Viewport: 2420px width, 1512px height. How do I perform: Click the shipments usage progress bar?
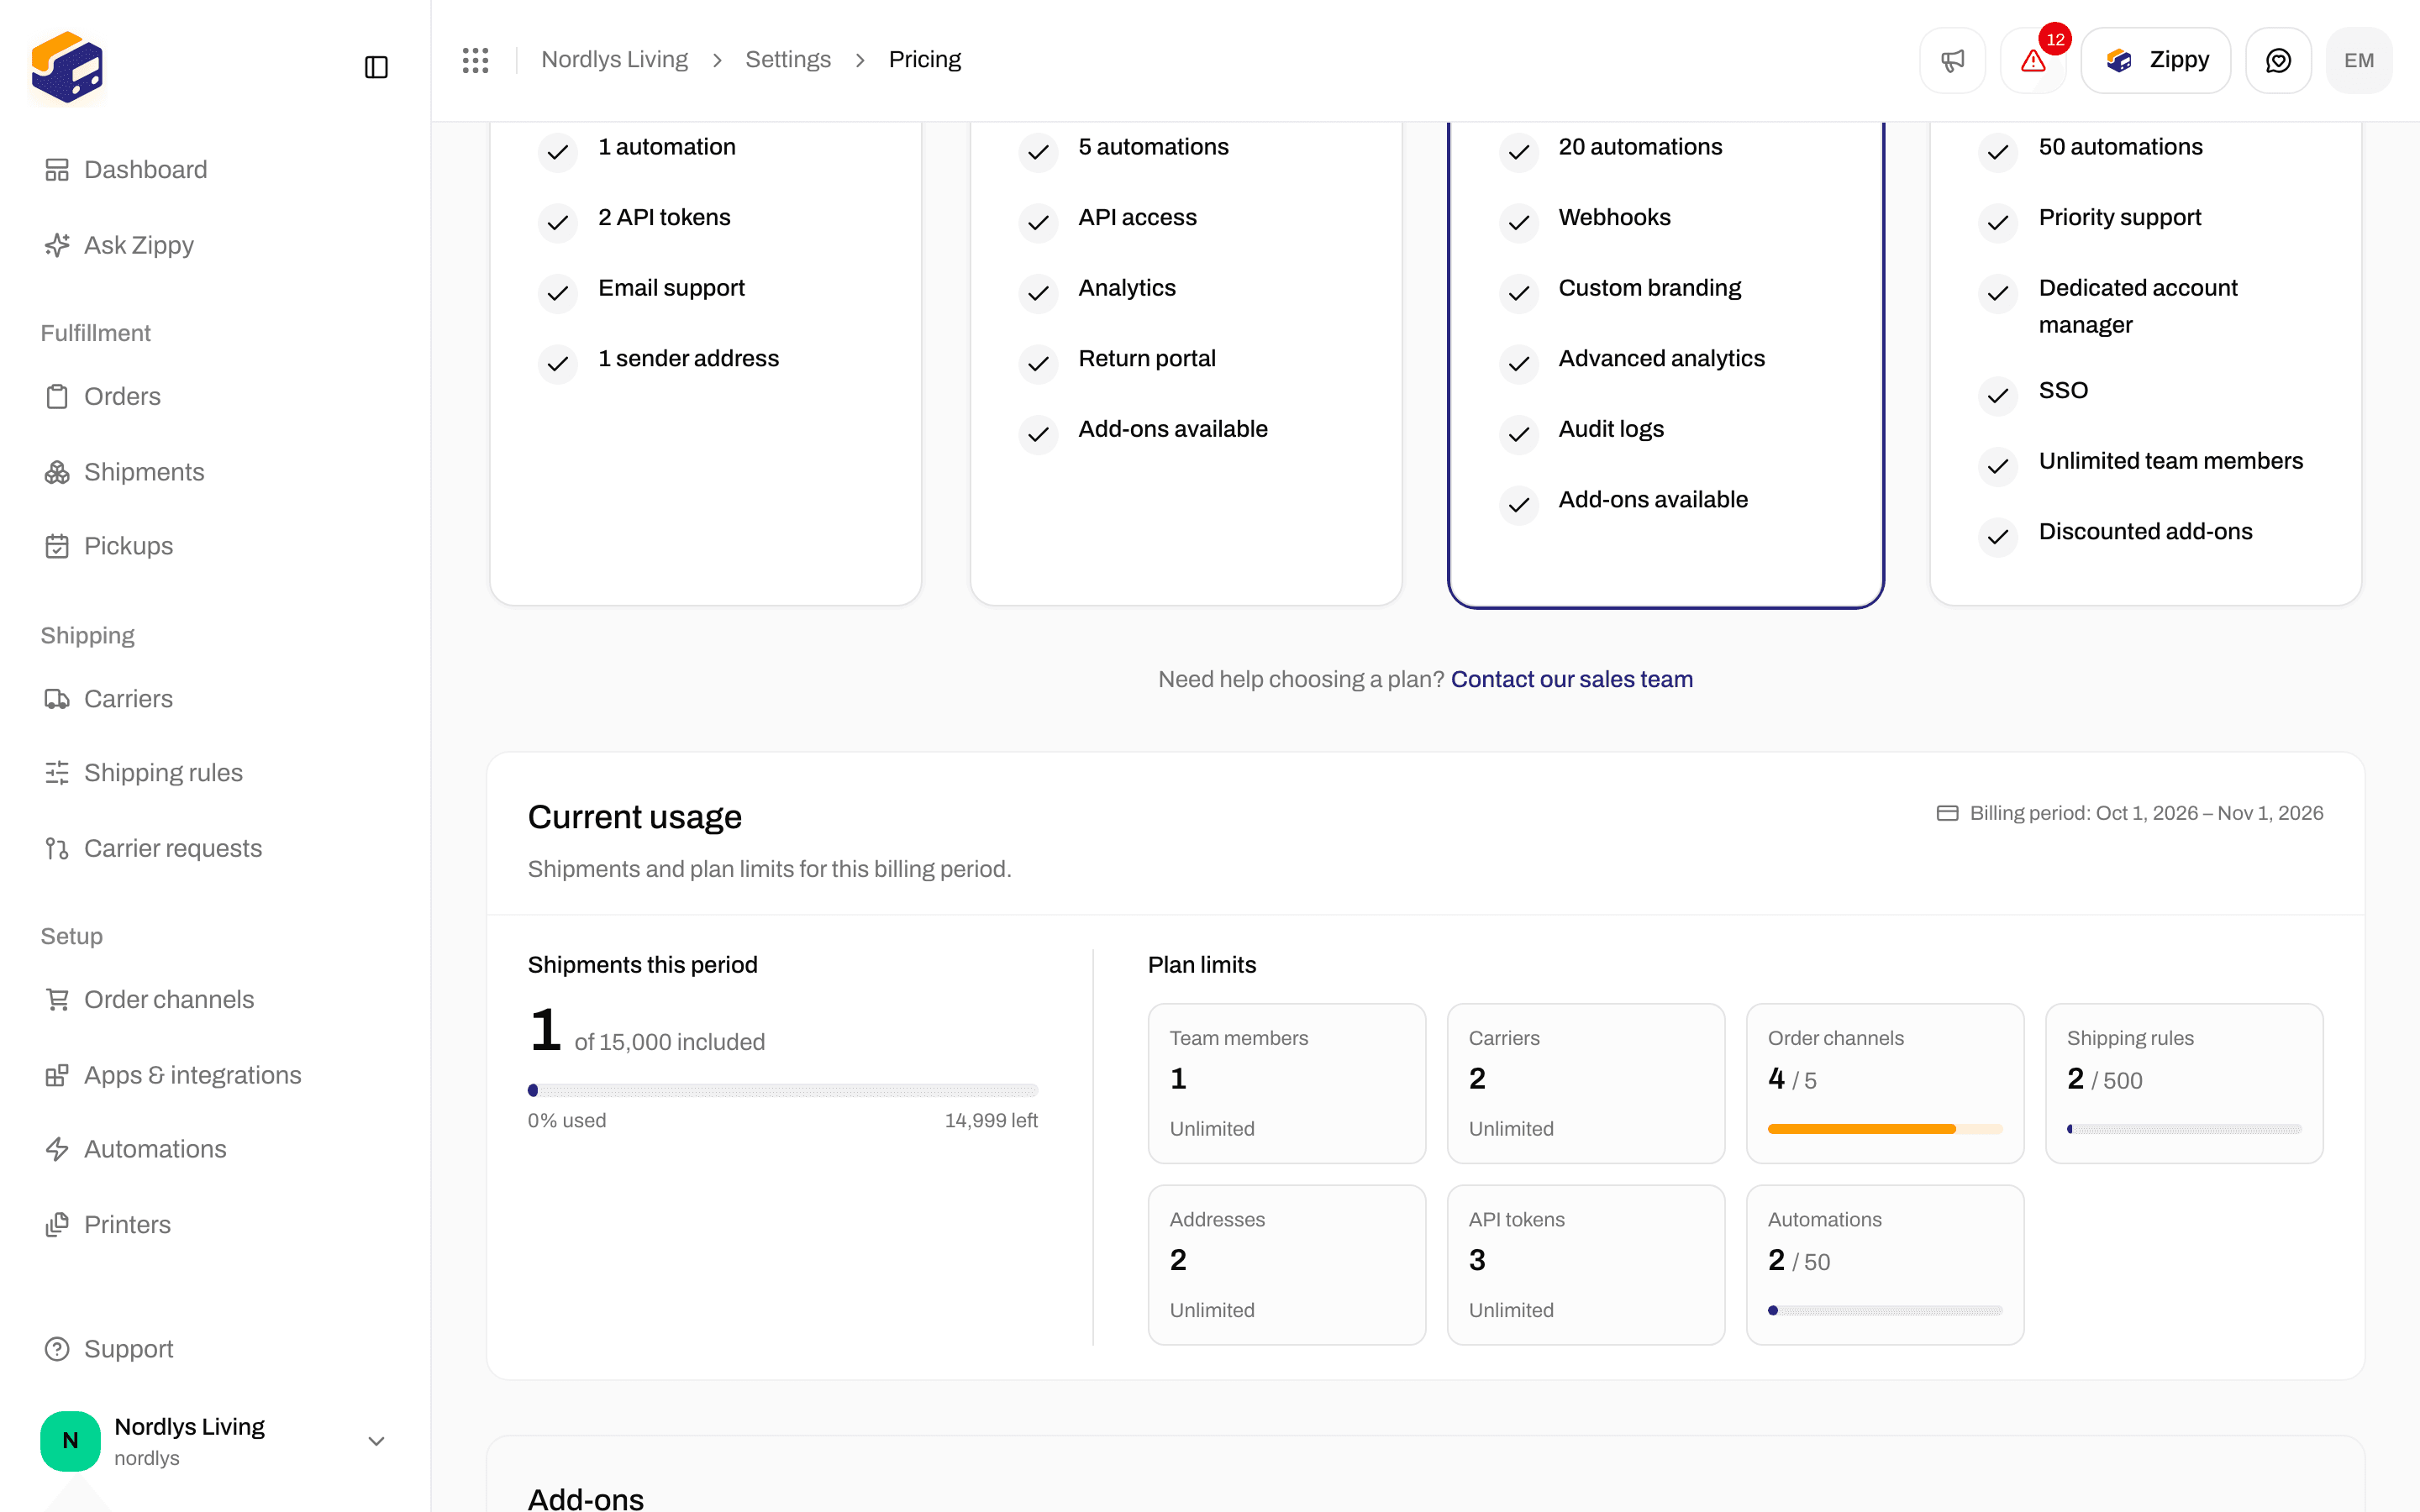coord(783,1090)
